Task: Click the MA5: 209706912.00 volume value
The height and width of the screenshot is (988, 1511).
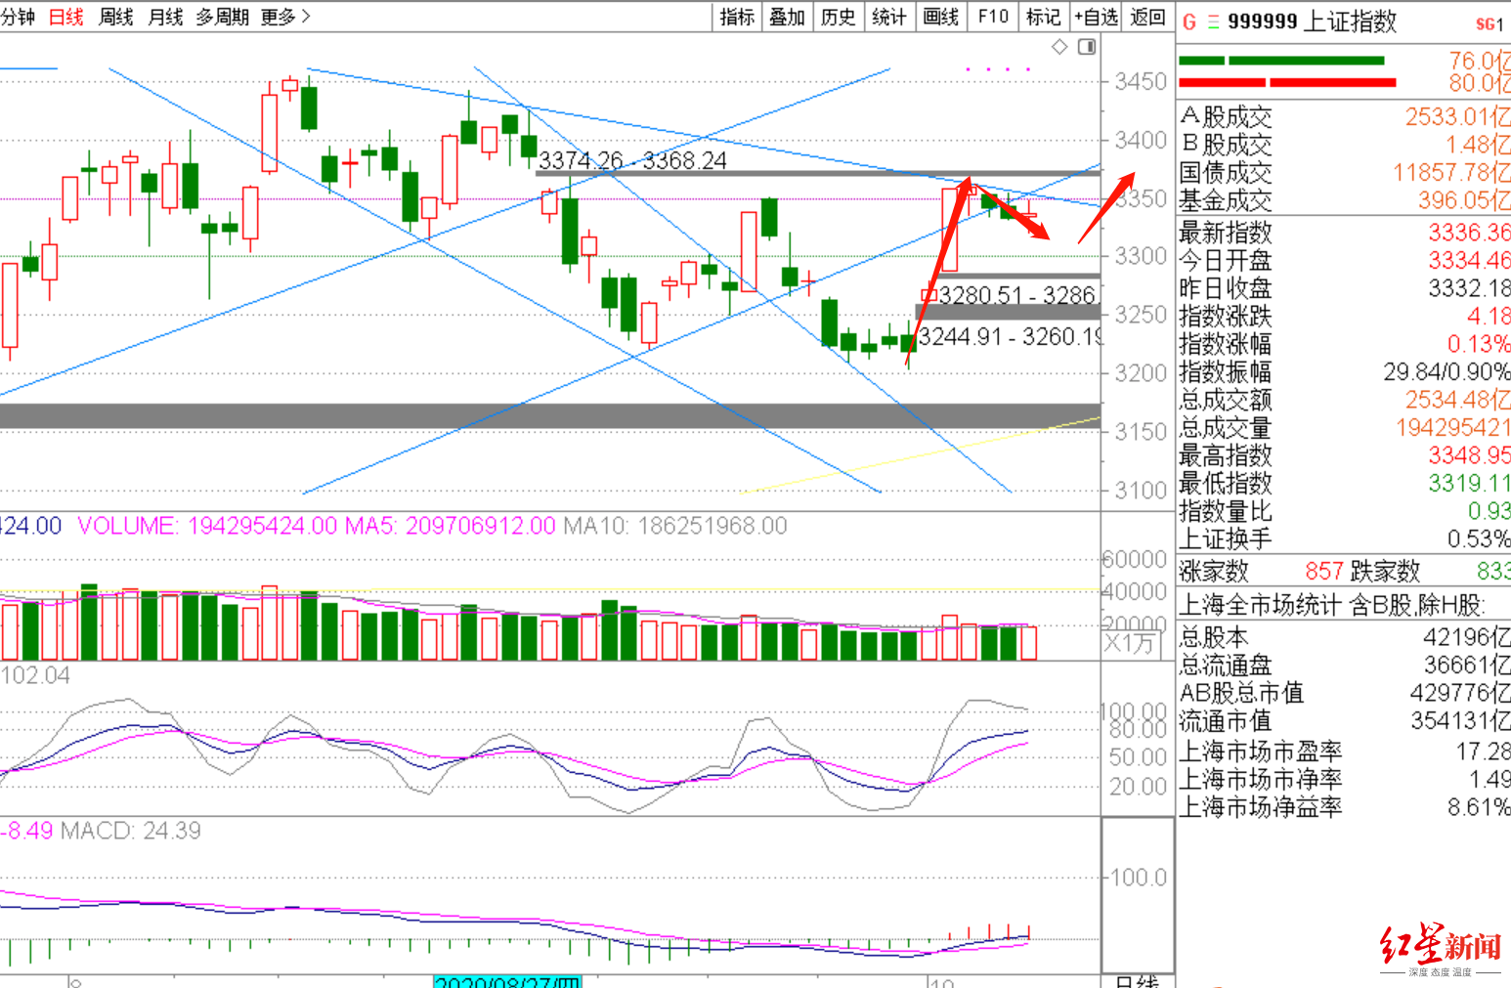Action: pyautogui.click(x=451, y=526)
